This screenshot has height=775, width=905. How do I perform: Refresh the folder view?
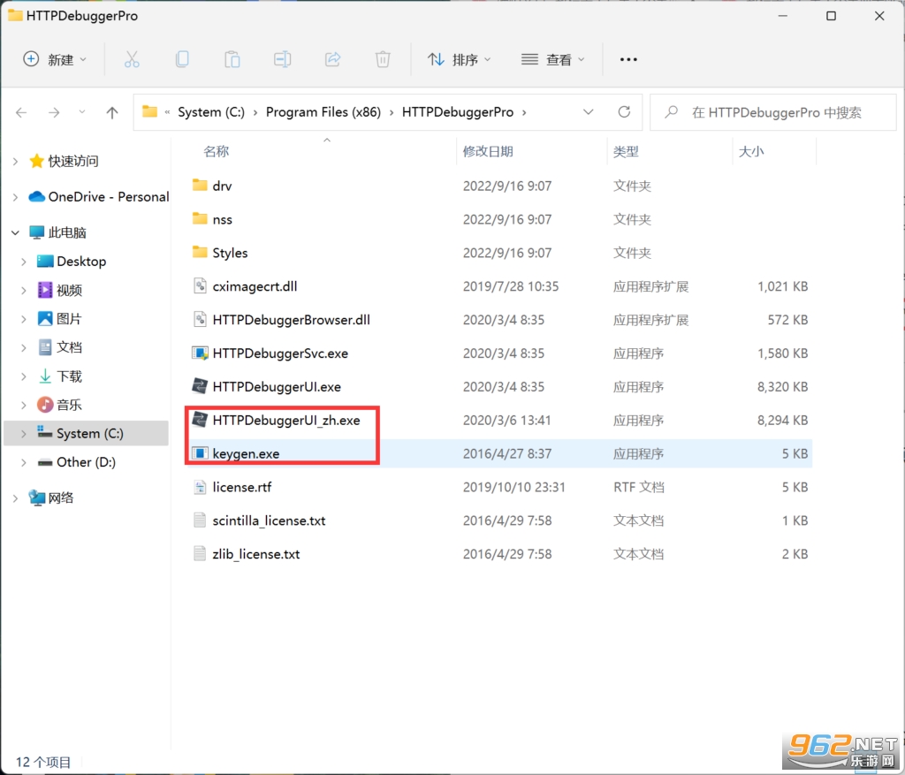pyautogui.click(x=624, y=112)
